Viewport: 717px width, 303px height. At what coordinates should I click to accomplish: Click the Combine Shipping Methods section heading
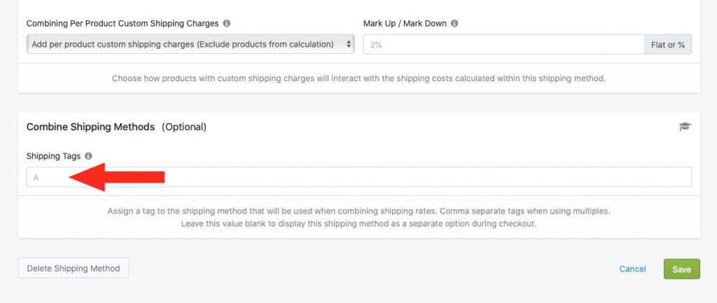[x=90, y=127]
